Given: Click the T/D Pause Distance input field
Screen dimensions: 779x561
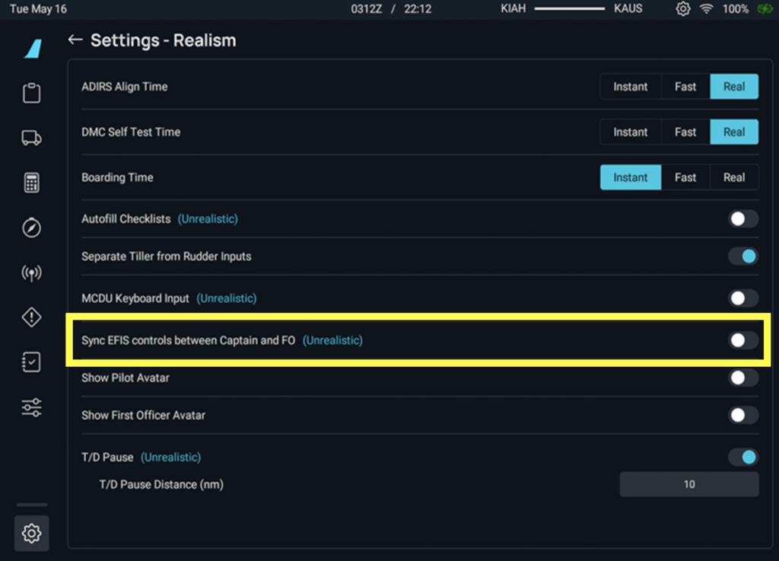Looking at the screenshot, I should [688, 484].
